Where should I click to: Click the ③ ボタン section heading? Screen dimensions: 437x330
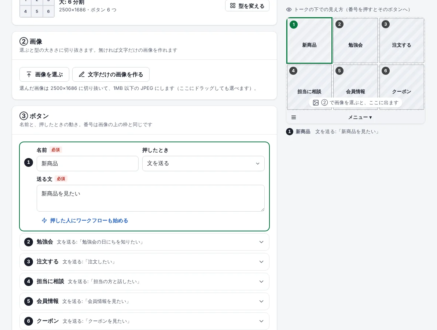pos(34,115)
